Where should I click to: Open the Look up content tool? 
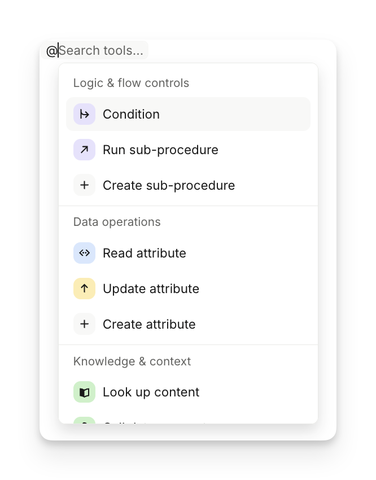151,392
